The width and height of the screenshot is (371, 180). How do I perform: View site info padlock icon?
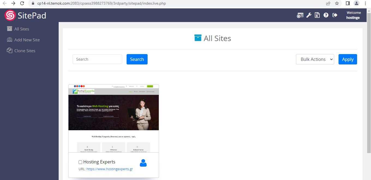tap(33, 4)
